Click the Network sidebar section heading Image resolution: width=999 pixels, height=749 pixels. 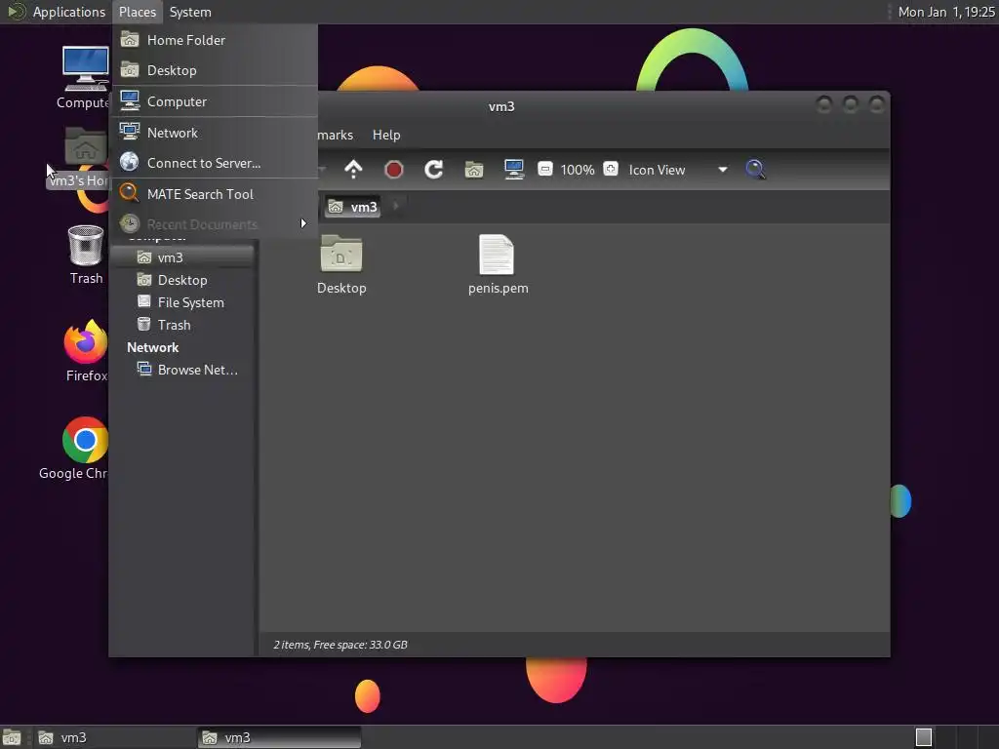click(x=153, y=348)
